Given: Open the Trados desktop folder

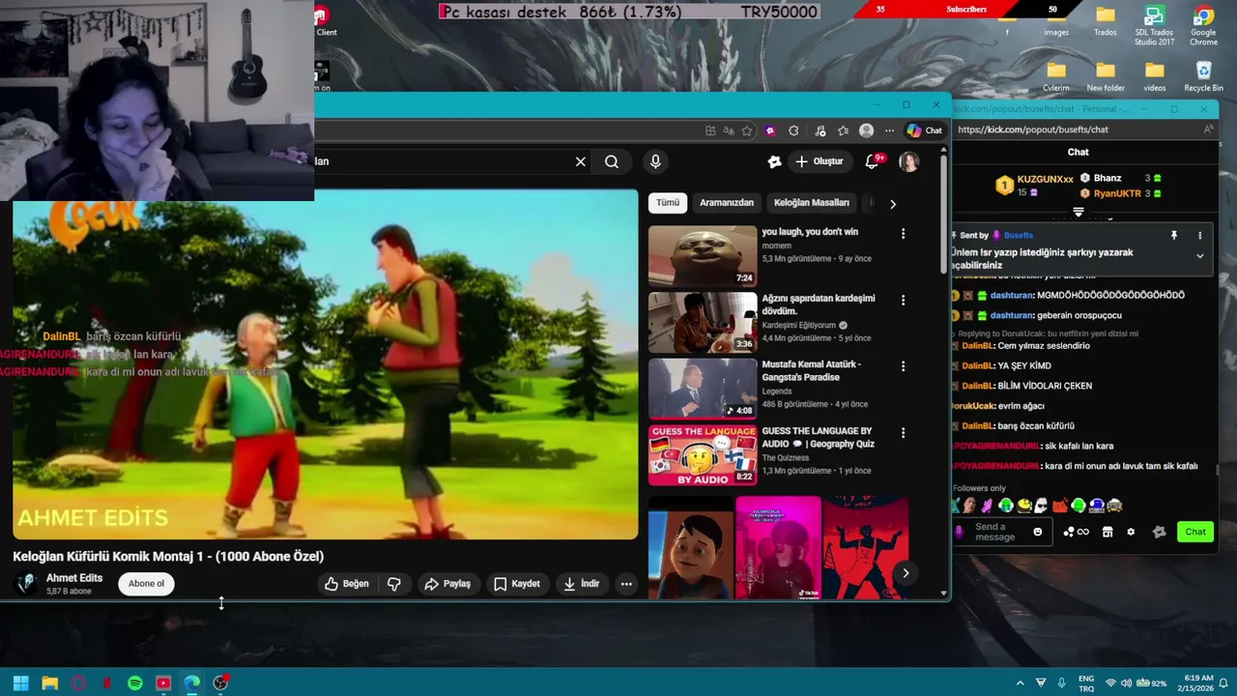Looking at the screenshot, I should (x=1106, y=23).
